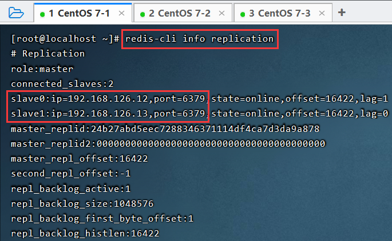The image size is (392, 241).
Task: Click the '# Replication' header line
Action: coord(48,54)
